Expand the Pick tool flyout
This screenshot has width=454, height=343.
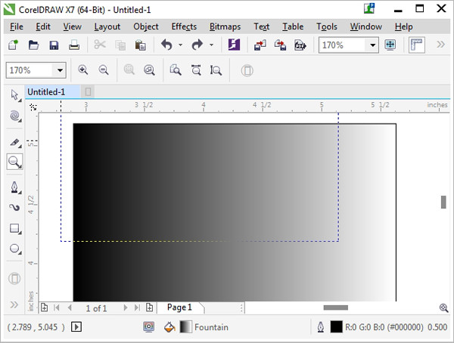coord(20,100)
